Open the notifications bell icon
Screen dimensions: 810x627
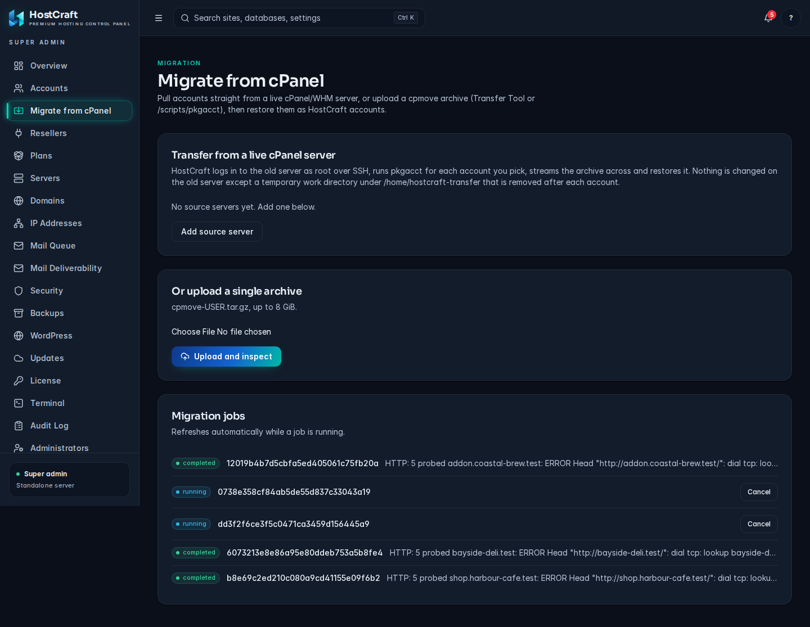coord(768,18)
